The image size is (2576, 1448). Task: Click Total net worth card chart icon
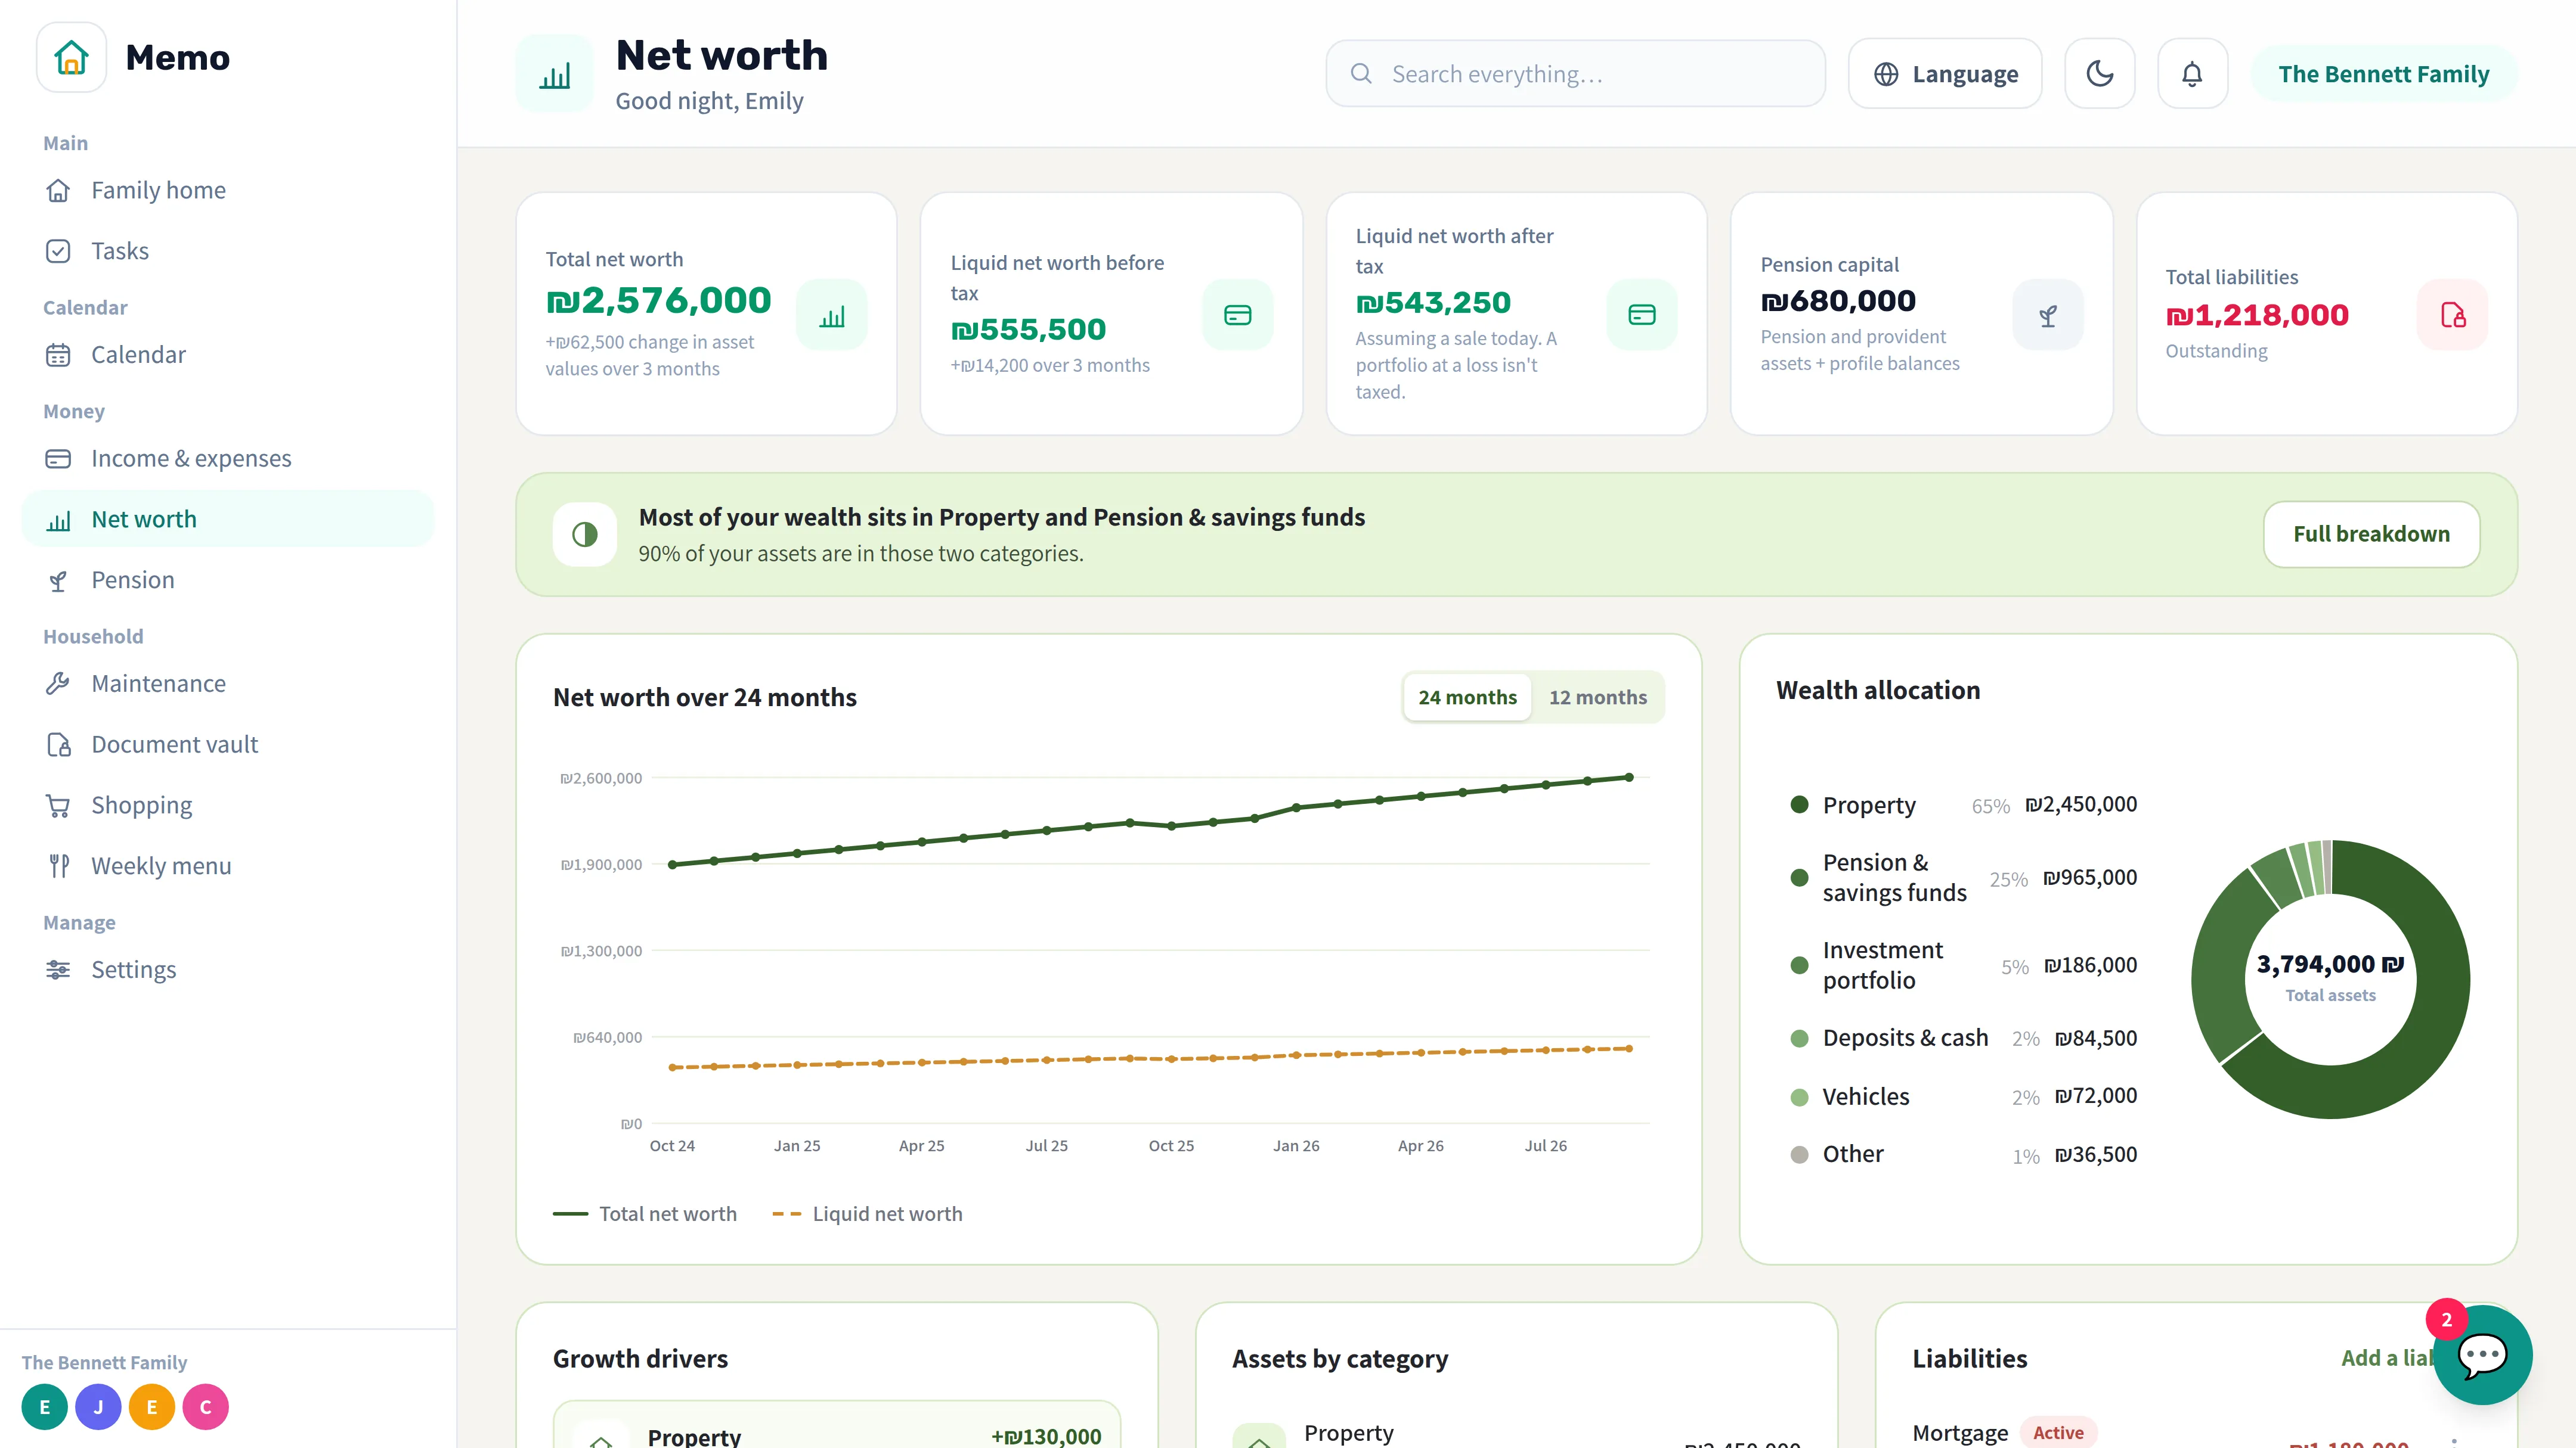(x=832, y=316)
